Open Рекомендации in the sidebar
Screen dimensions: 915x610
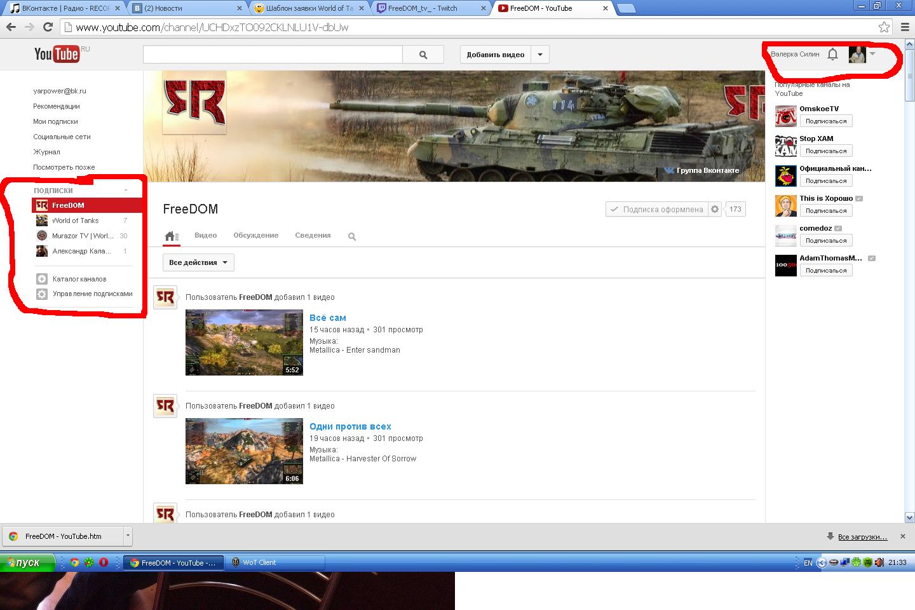57,106
